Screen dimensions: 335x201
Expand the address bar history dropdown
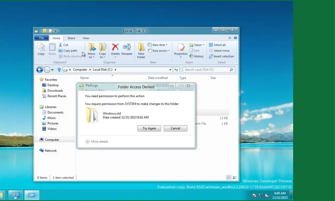[170, 70]
